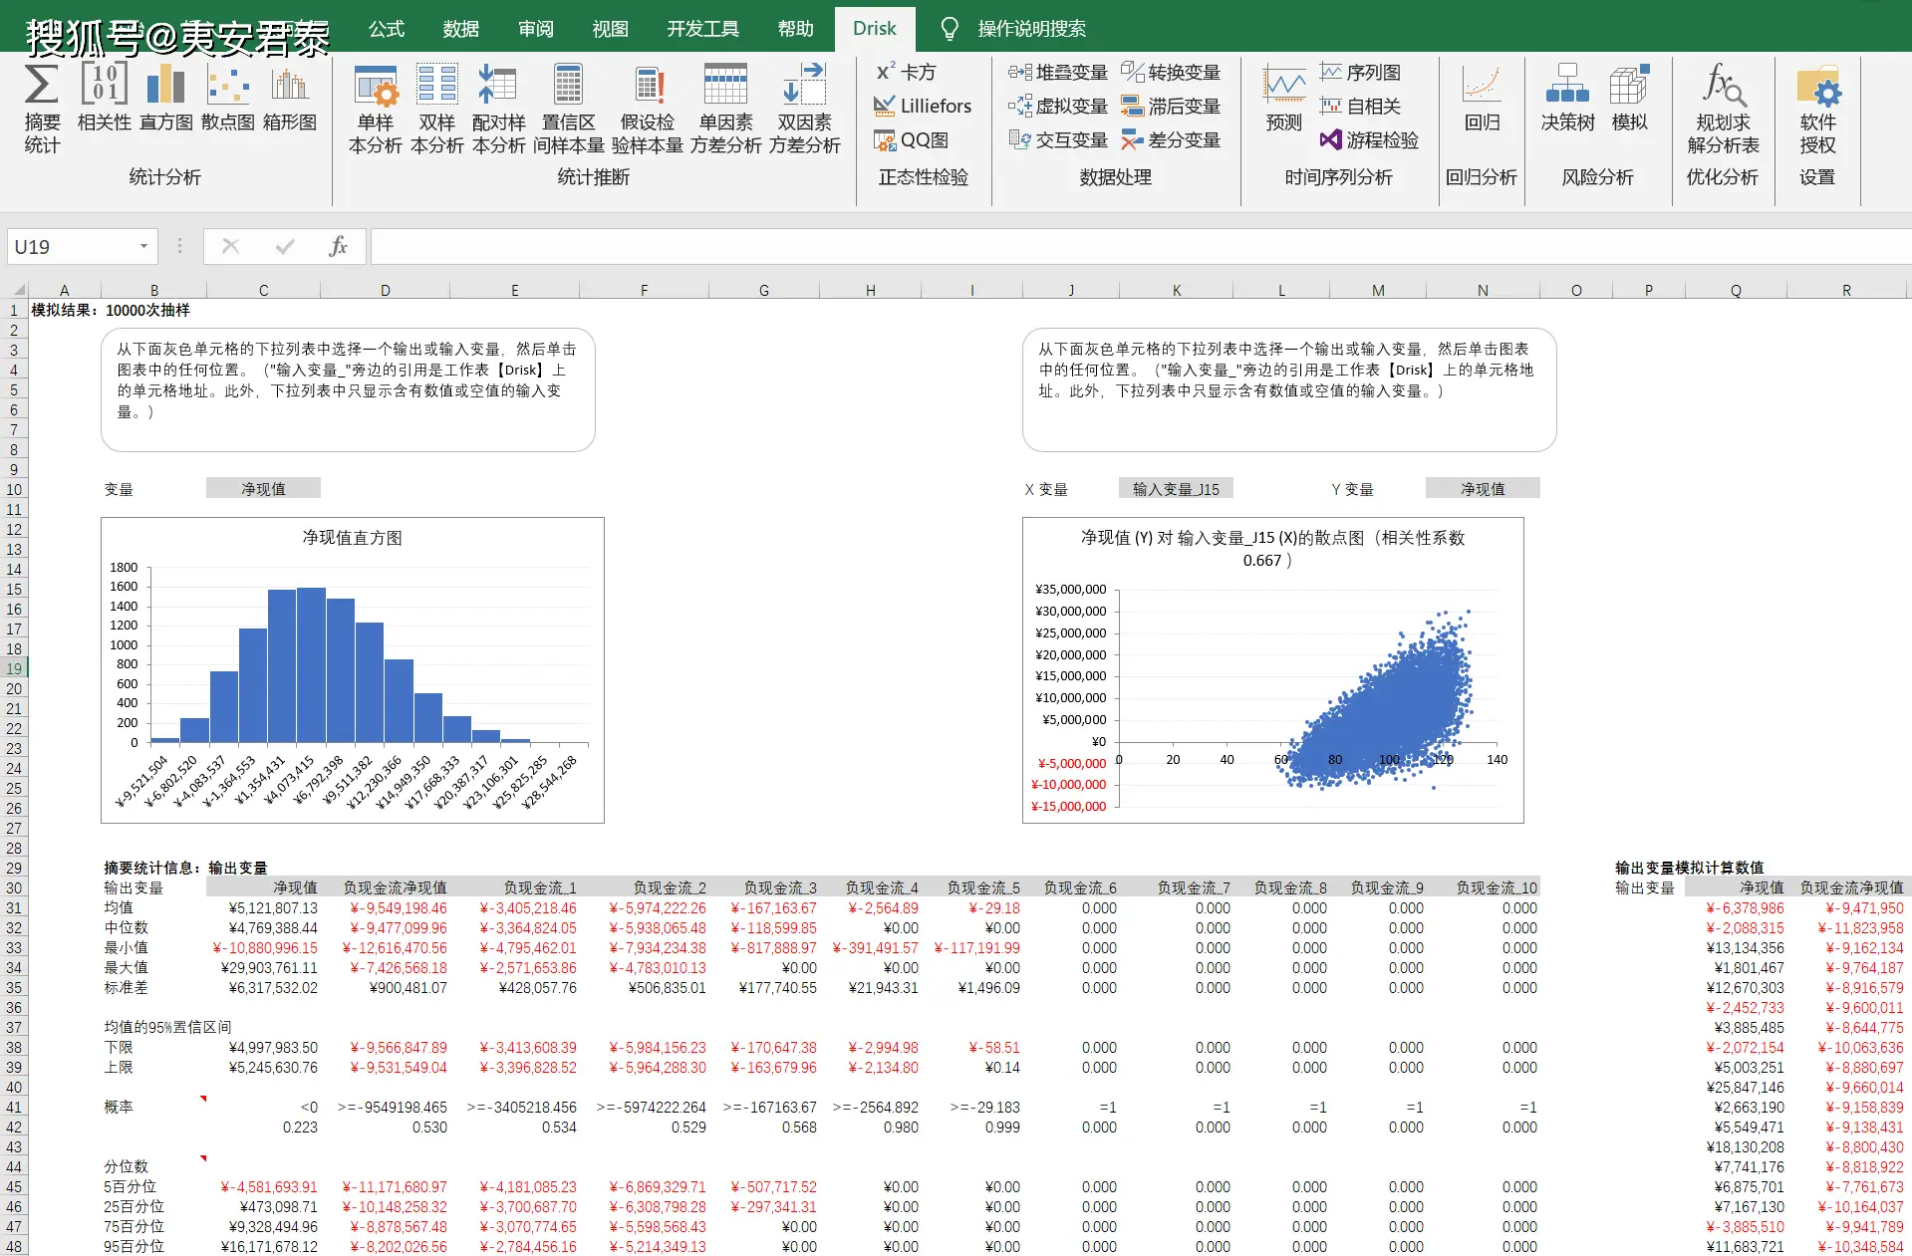Viewport: 1912px width, 1256px height.
Task: Open the 开发工具 developer tab
Action: click(x=702, y=28)
